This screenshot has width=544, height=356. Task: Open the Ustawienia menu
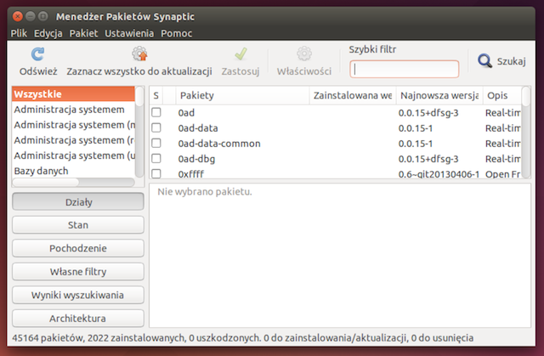(x=129, y=33)
